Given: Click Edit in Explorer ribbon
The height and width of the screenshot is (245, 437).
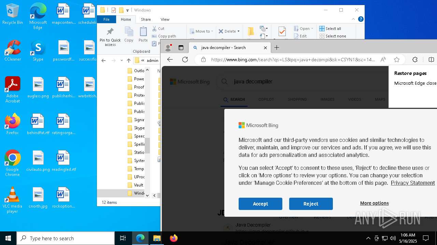Looking at the screenshot, I should (x=300, y=36).
